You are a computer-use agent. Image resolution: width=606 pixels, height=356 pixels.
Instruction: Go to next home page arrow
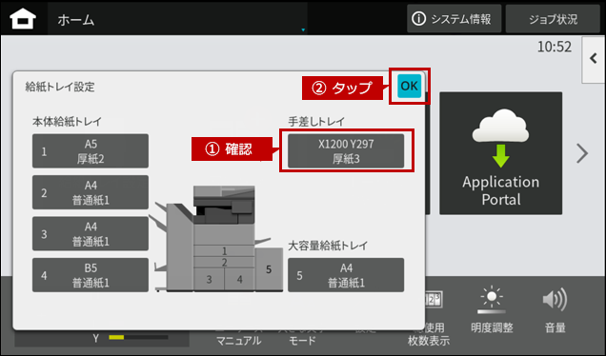(582, 153)
